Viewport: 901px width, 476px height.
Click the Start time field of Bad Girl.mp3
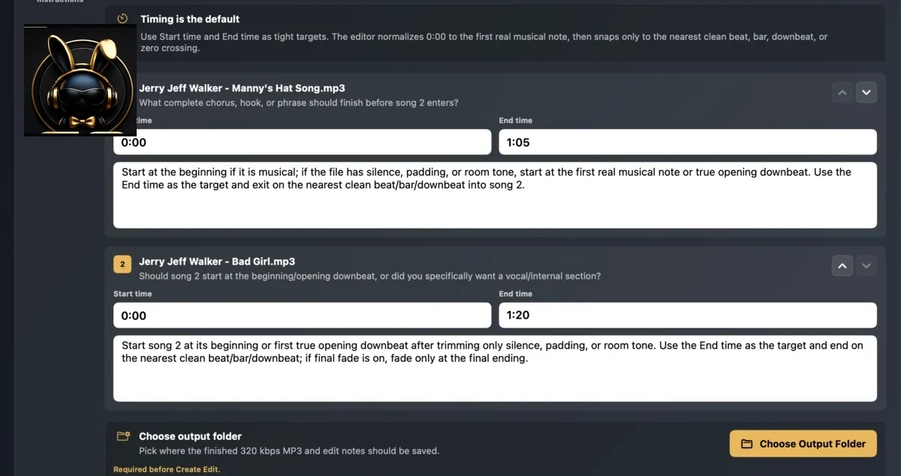tap(302, 316)
